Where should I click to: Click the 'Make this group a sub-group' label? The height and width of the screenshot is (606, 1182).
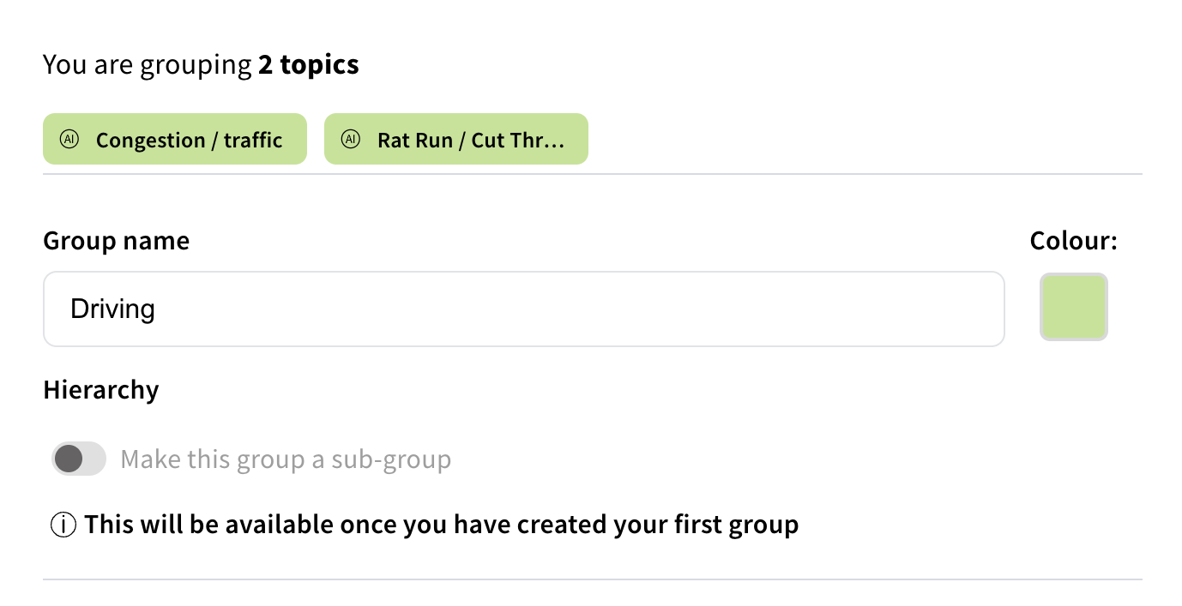click(x=286, y=460)
